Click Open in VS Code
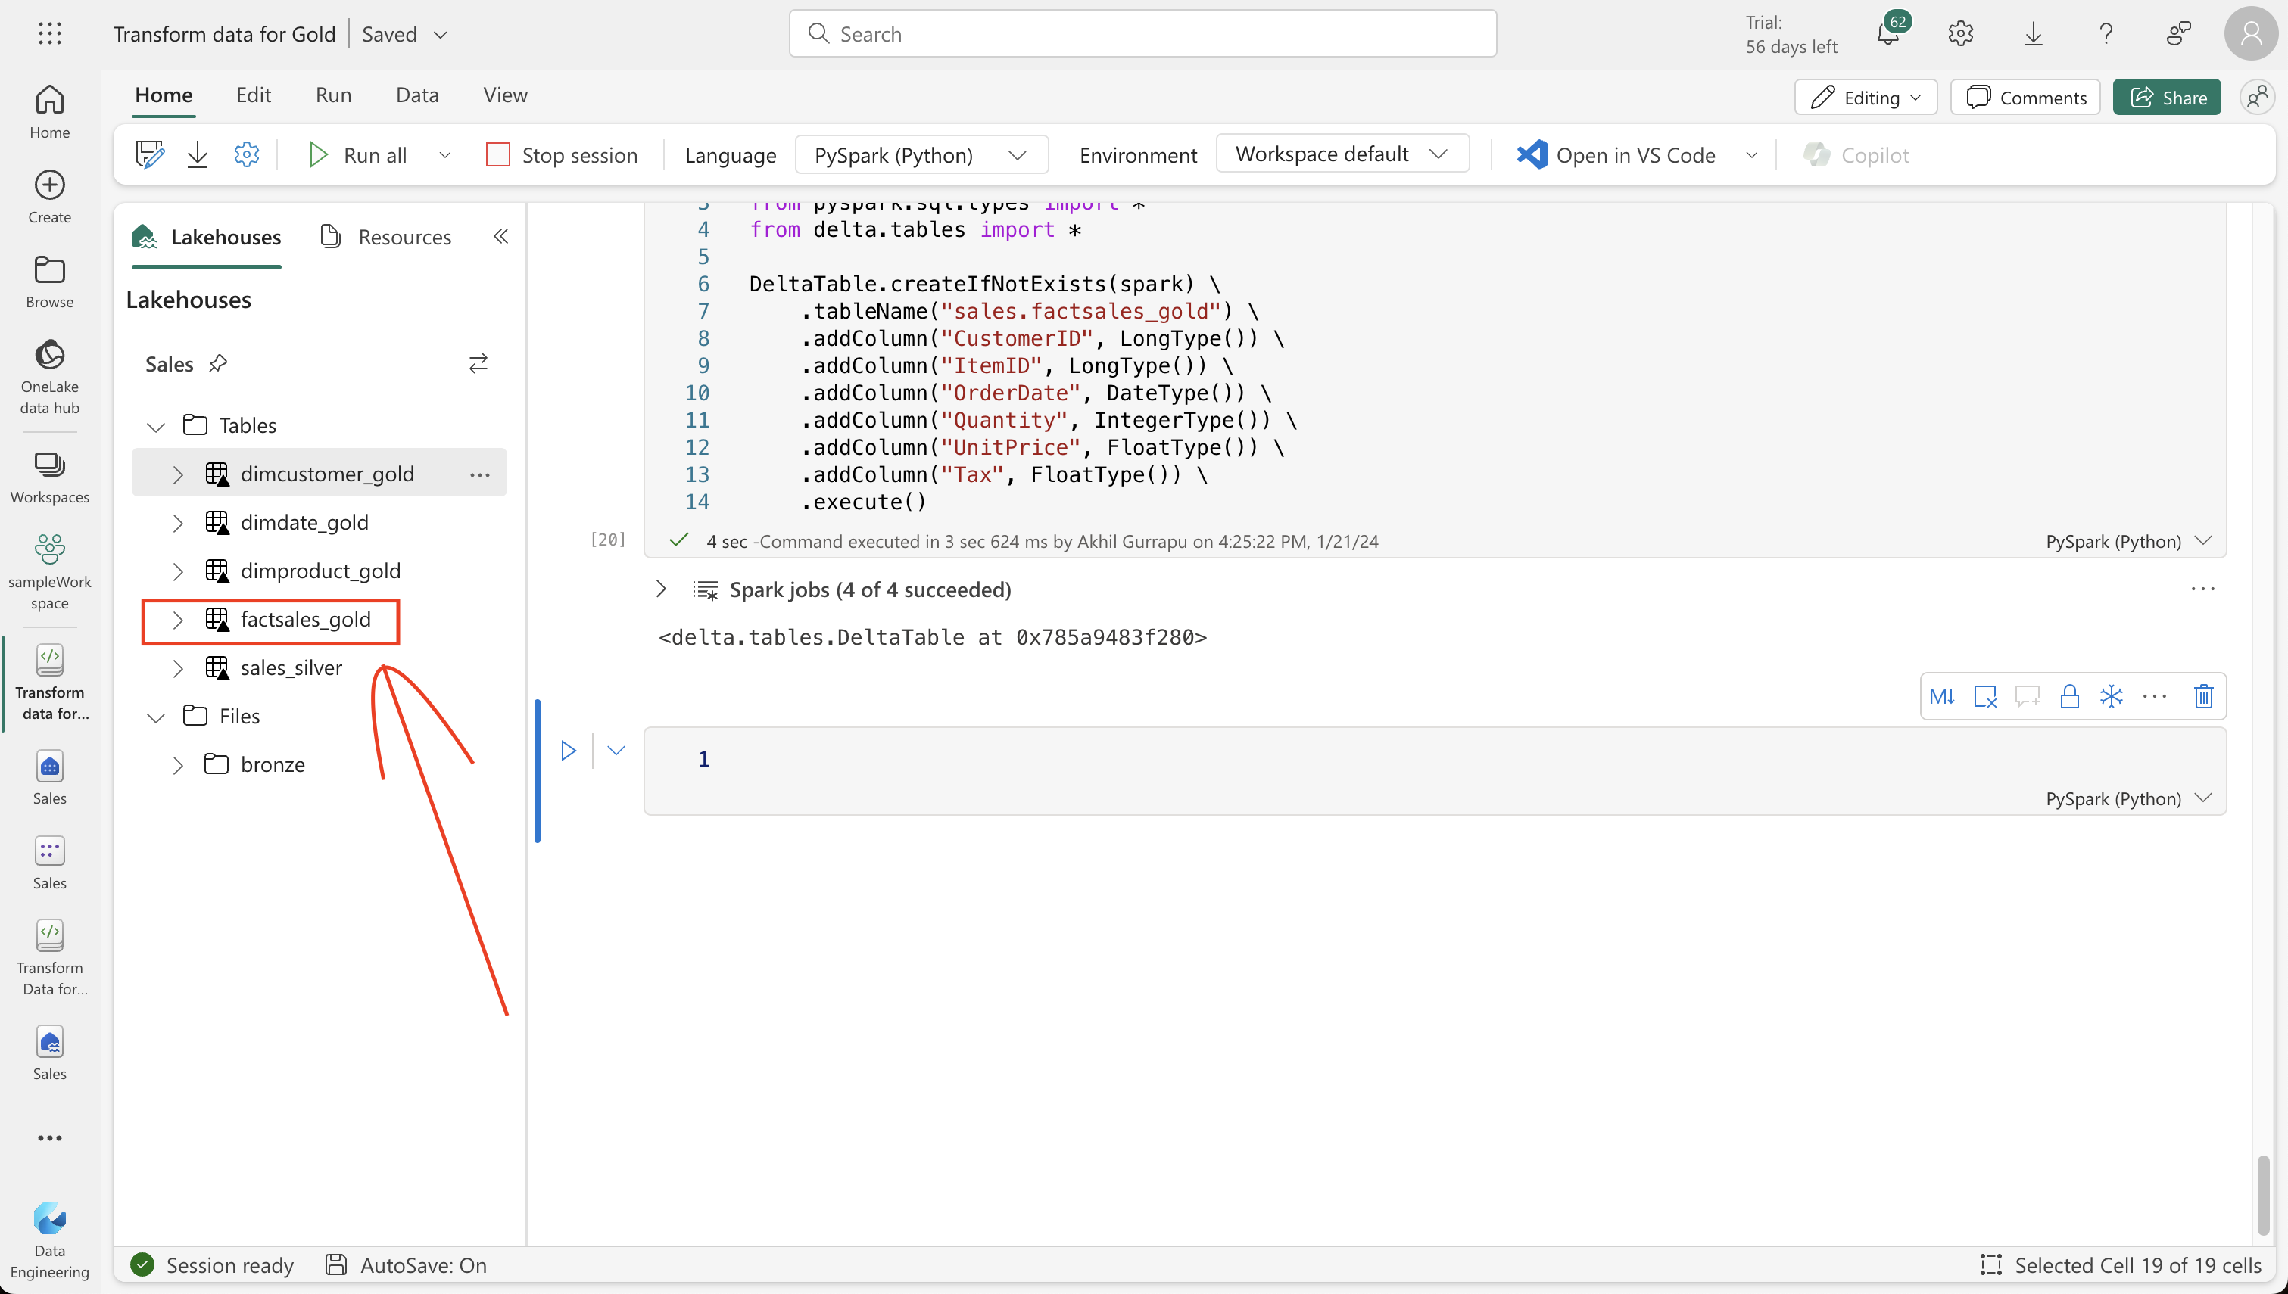Viewport: 2288px width, 1294px height. [x=1616, y=154]
